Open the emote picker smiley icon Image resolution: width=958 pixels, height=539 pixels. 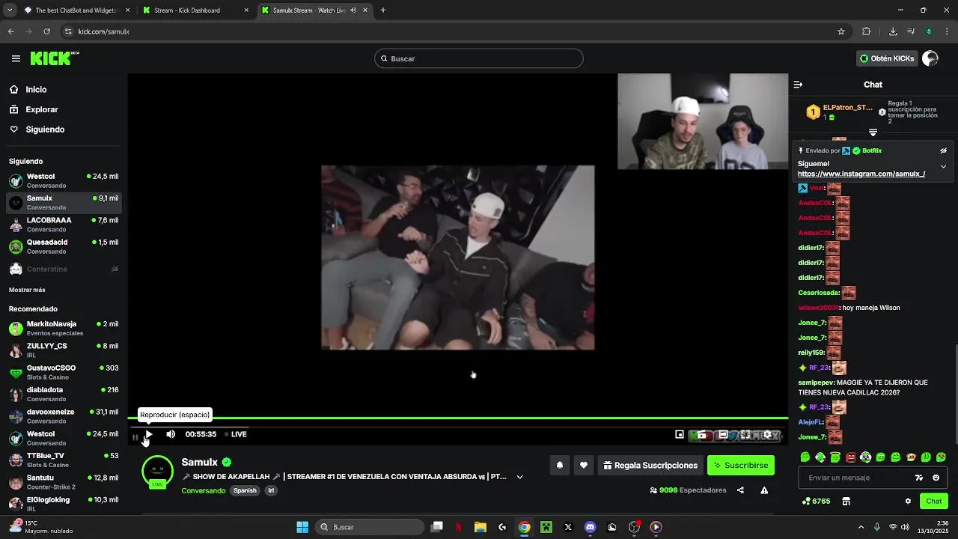[936, 478]
